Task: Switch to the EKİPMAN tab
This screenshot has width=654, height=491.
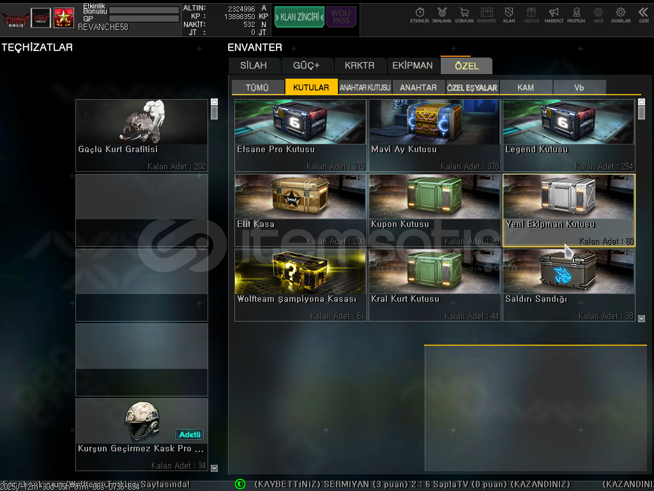Action: [413, 66]
